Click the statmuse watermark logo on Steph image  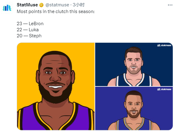point(164,89)
